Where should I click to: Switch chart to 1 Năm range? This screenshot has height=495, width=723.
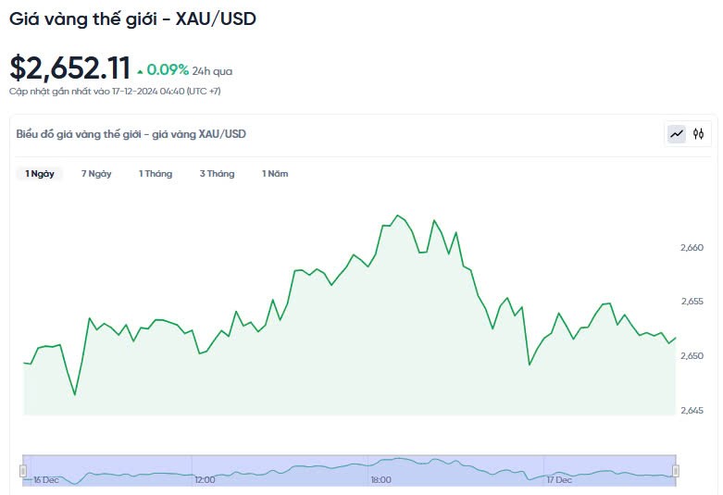pyautogui.click(x=275, y=174)
